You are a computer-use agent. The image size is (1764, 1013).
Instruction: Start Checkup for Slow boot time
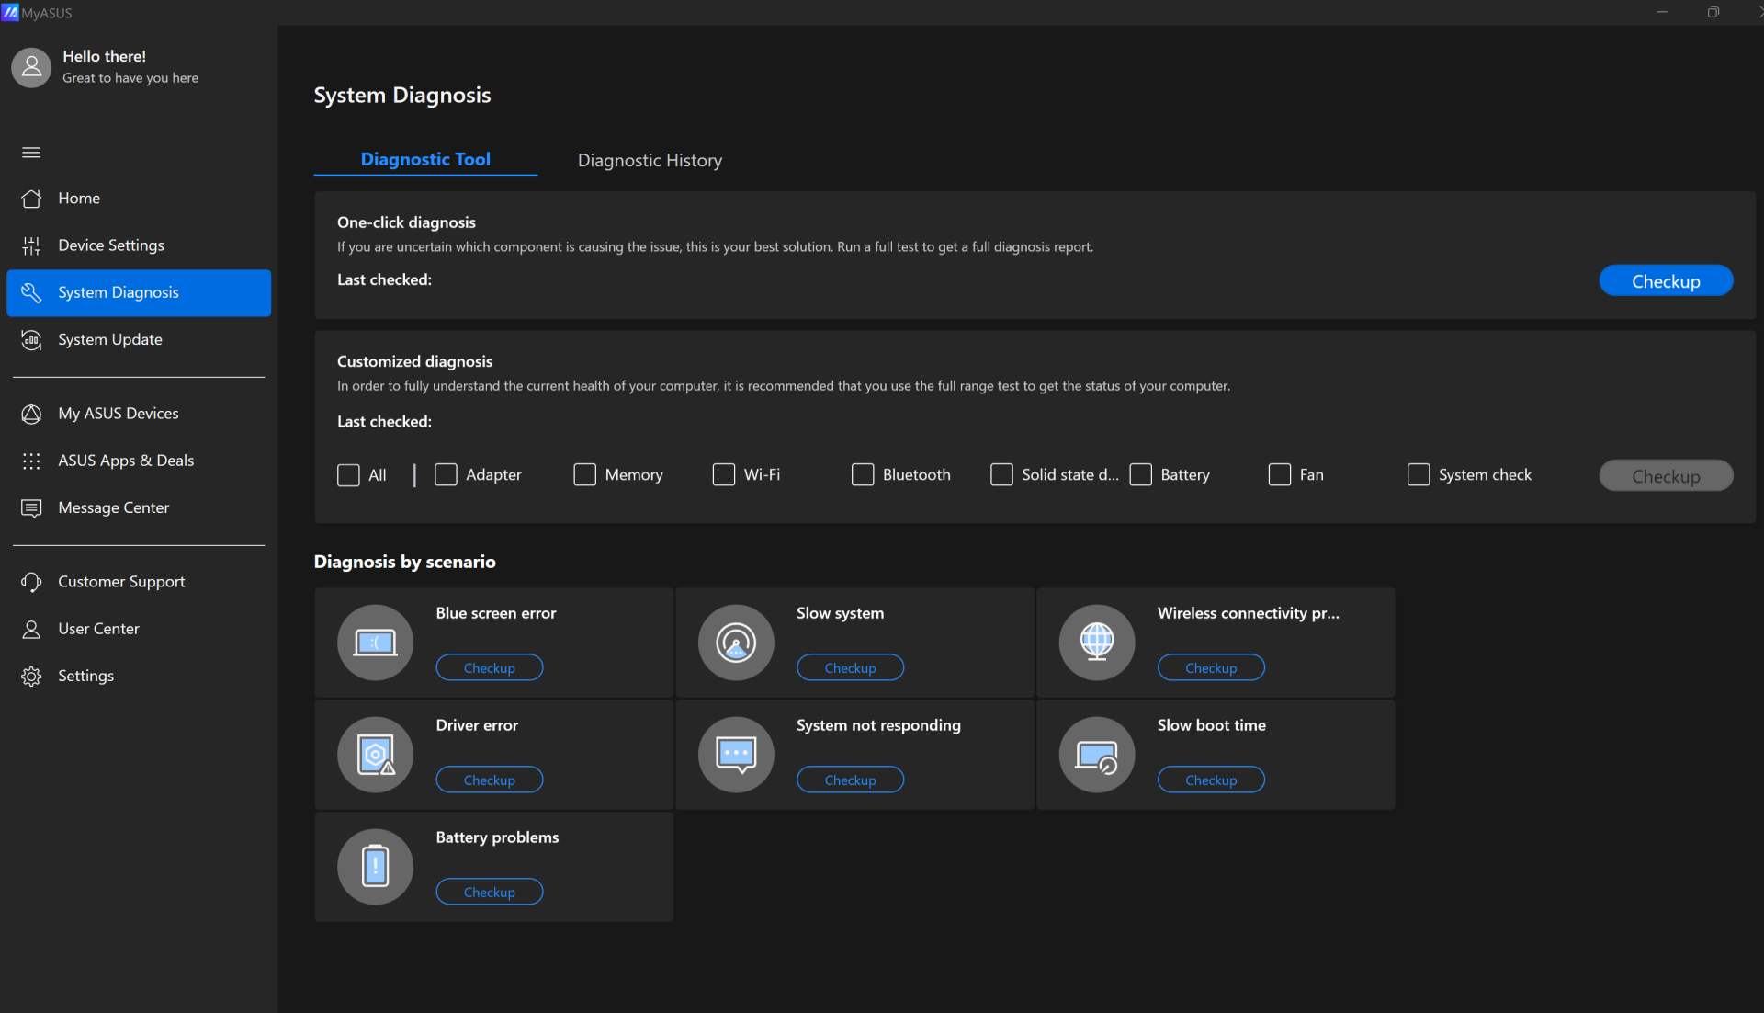coord(1210,780)
